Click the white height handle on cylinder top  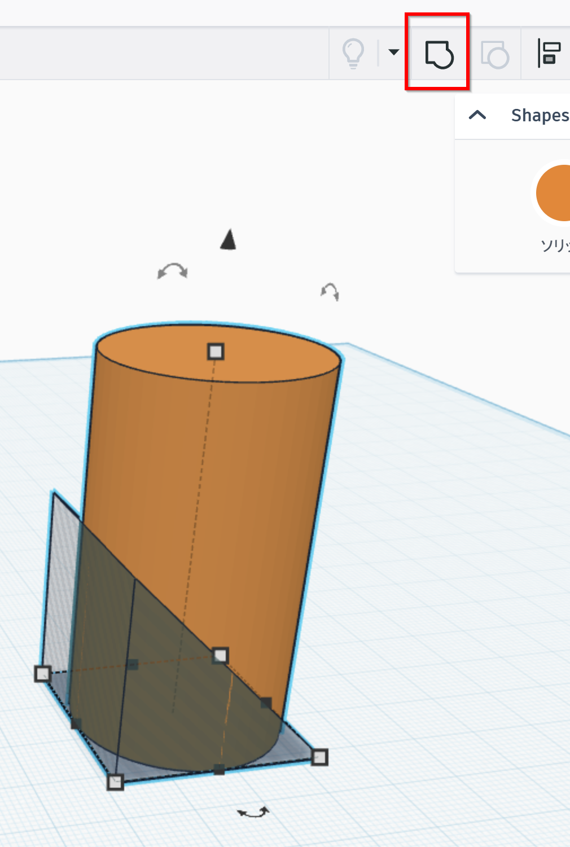(x=216, y=352)
